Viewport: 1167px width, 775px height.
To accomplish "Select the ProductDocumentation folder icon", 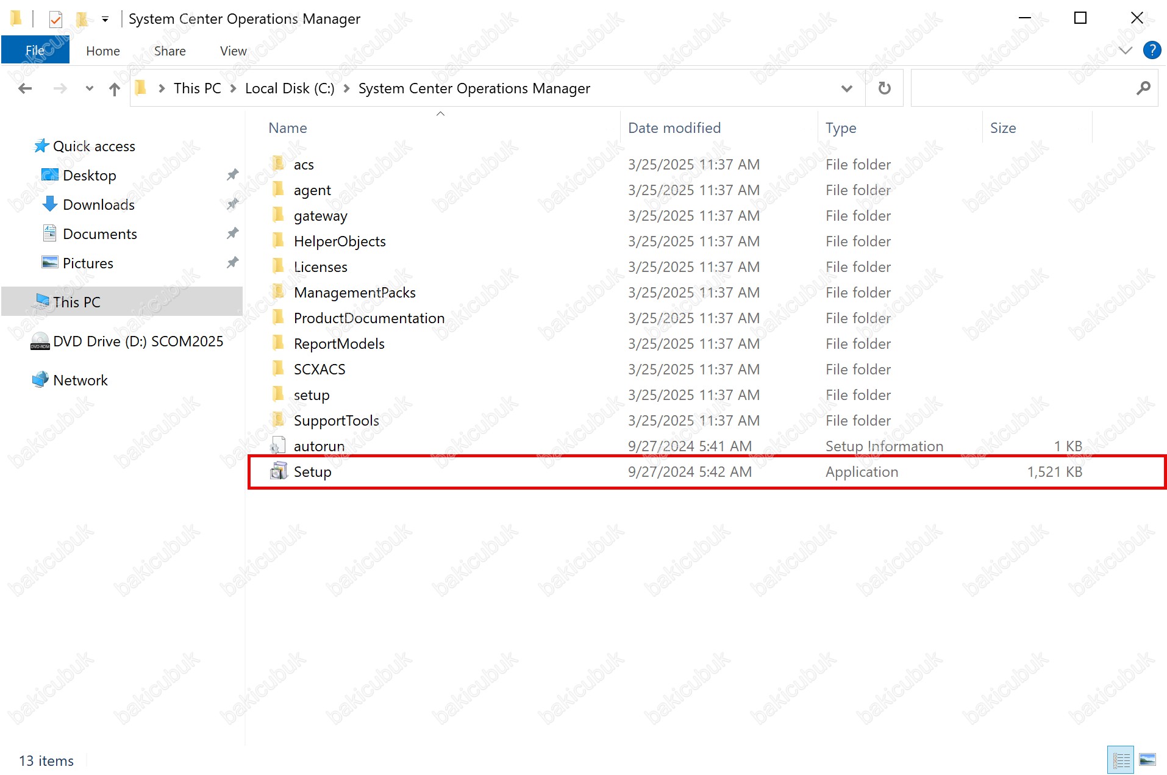I will 278,317.
